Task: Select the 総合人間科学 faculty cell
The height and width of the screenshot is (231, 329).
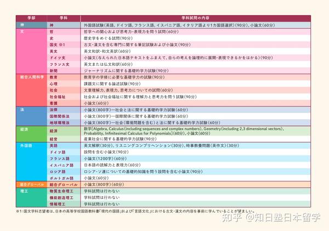Action: pos(33,77)
